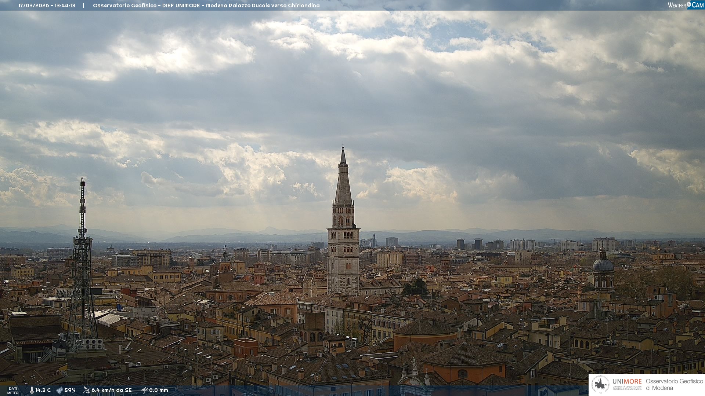Click the wind anemometer icon
This screenshot has width=705, height=396.
86,390
